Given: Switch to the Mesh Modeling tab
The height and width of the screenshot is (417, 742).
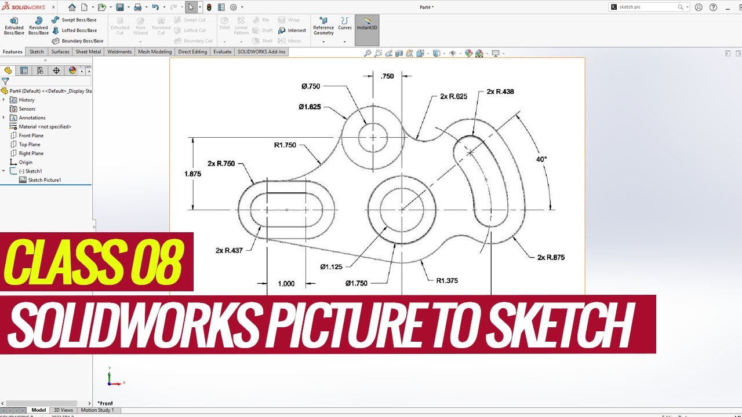Looking at the screenshot, I should point(155,52).
